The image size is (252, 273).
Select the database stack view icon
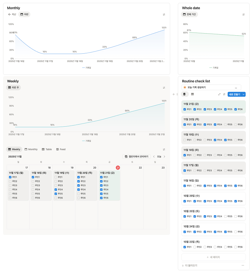[184, 94]
